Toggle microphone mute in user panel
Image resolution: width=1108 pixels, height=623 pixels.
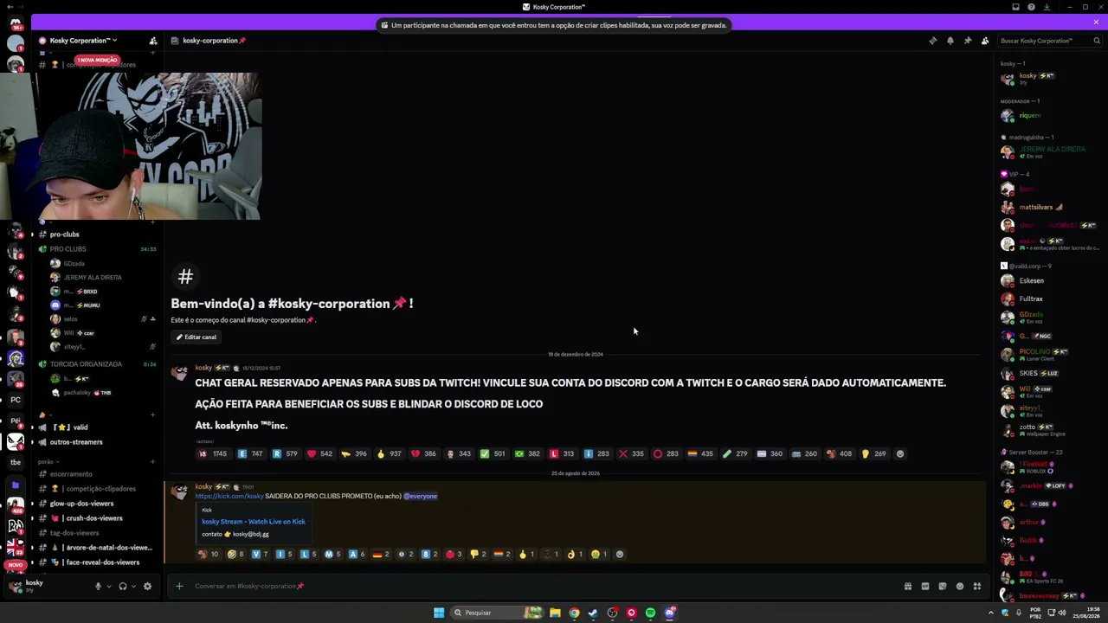(98, 587)
